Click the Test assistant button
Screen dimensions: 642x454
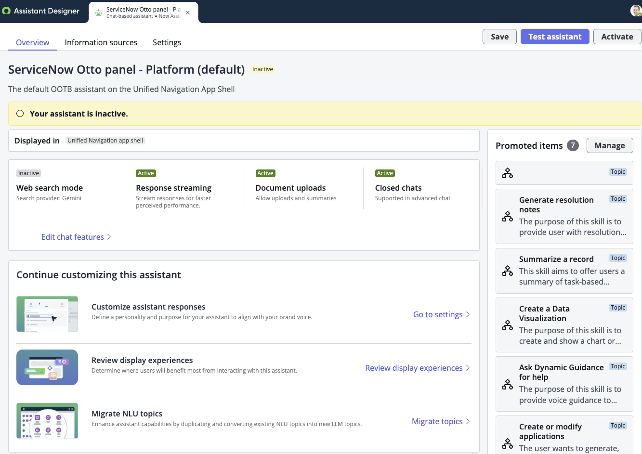(x=555, y=37)
